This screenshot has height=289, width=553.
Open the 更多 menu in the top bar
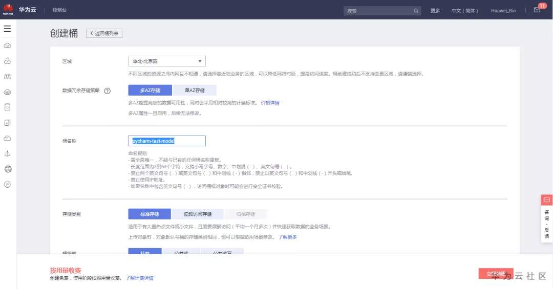[x=435, y=11]
